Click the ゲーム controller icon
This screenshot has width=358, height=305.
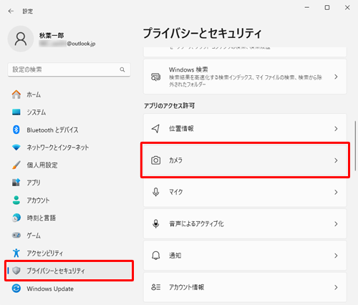[16, 236]
